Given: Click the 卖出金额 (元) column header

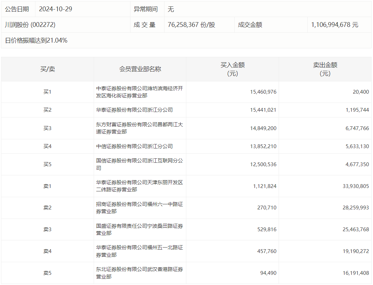Looking at the screenshot, I should 325,69.
